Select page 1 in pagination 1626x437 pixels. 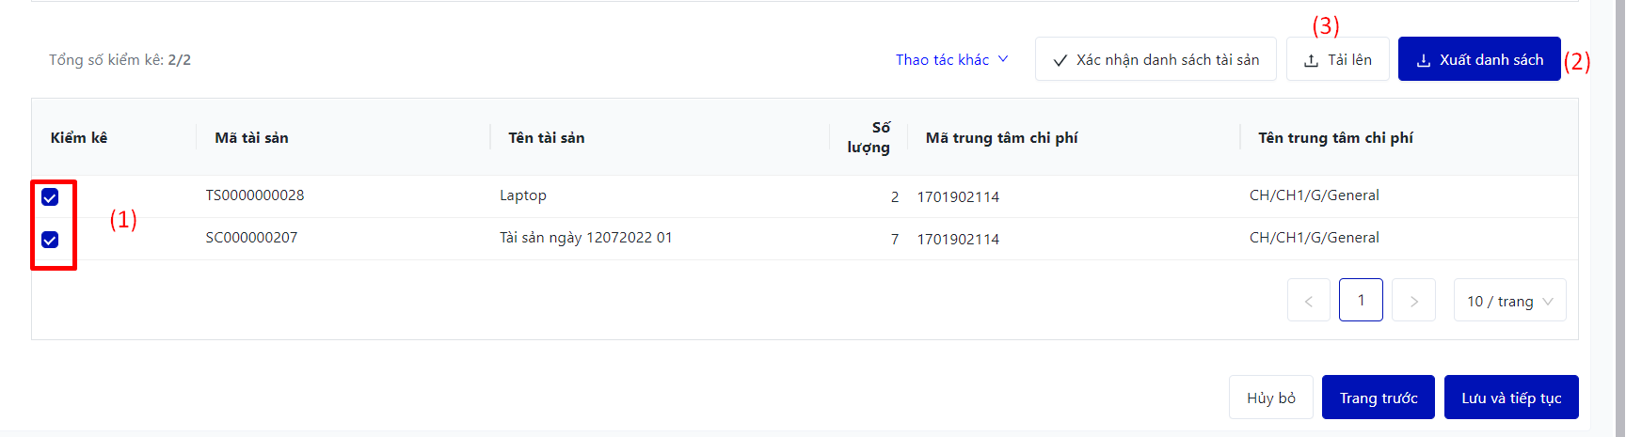point(1361,301)
